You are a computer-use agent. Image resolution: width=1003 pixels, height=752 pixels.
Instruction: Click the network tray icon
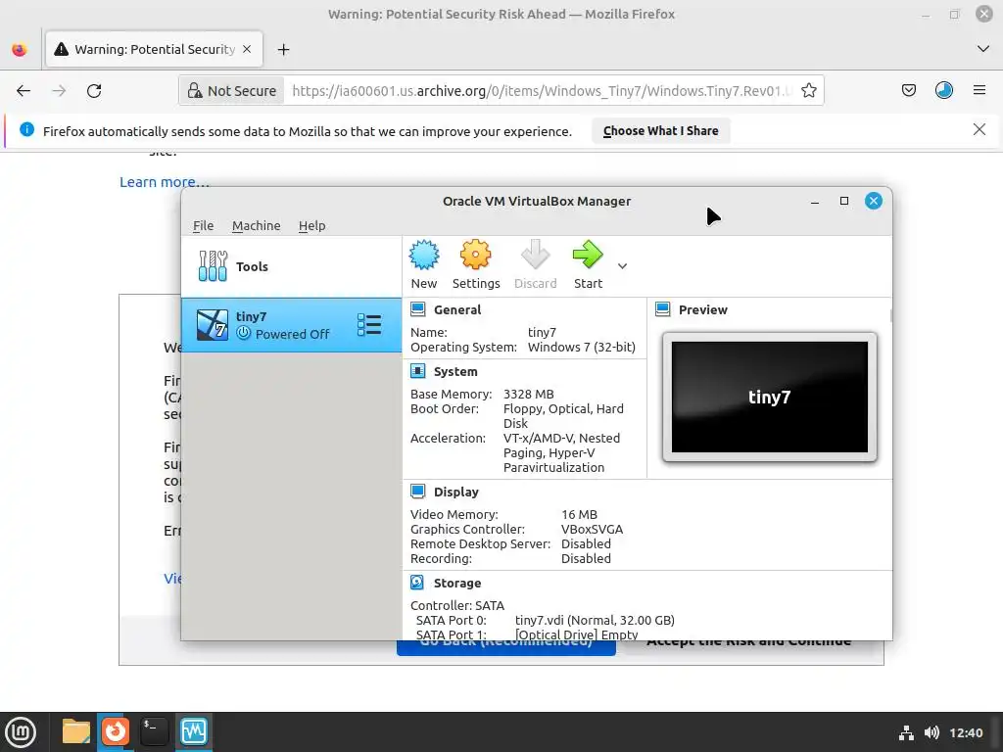(906, 732)
